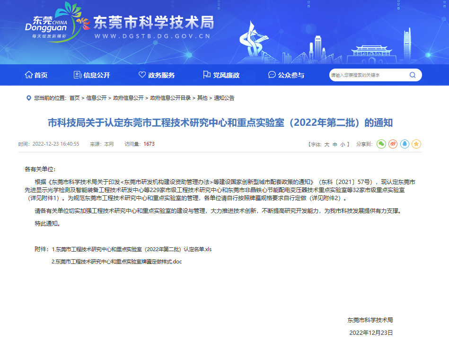449x341 pixels.
Task: Share the notice to QQ
Action: point(405,144)
